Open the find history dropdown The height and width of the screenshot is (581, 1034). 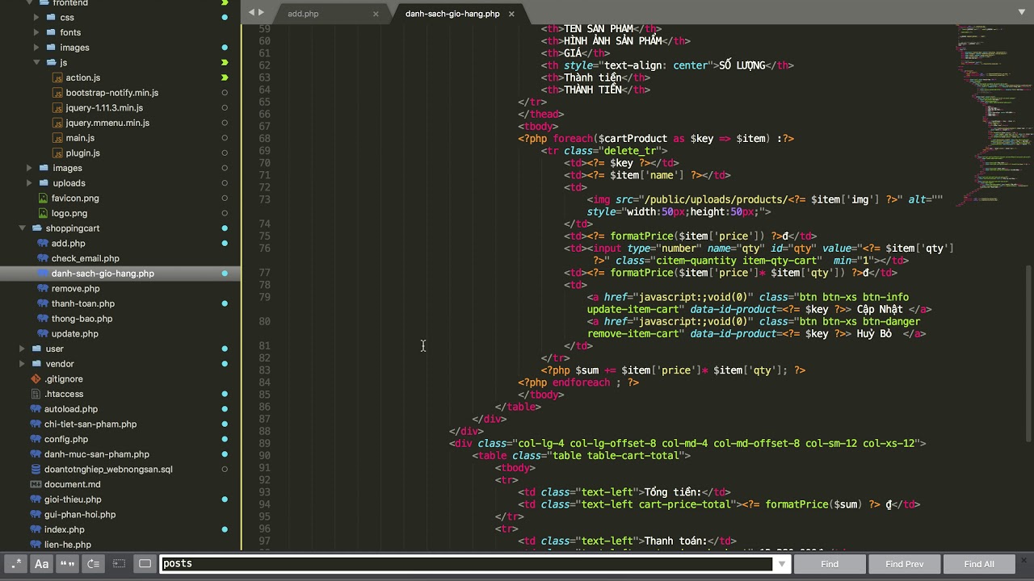pyautogui.click(x=781, y=564)
